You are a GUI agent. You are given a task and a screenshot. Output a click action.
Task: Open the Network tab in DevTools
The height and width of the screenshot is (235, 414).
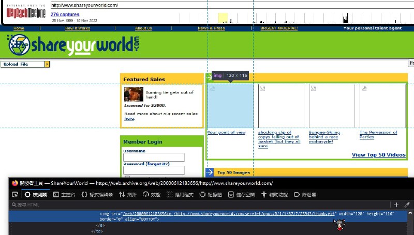tap(128, 195)
